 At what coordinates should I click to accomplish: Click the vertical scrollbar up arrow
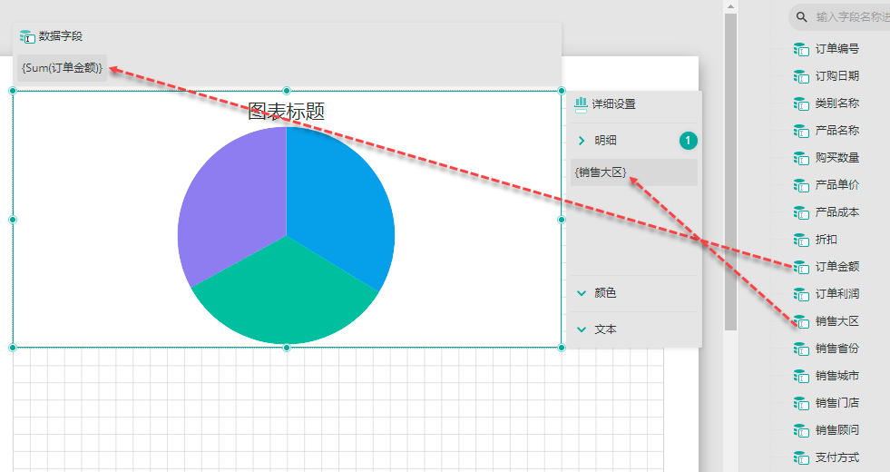pos(730,6)
